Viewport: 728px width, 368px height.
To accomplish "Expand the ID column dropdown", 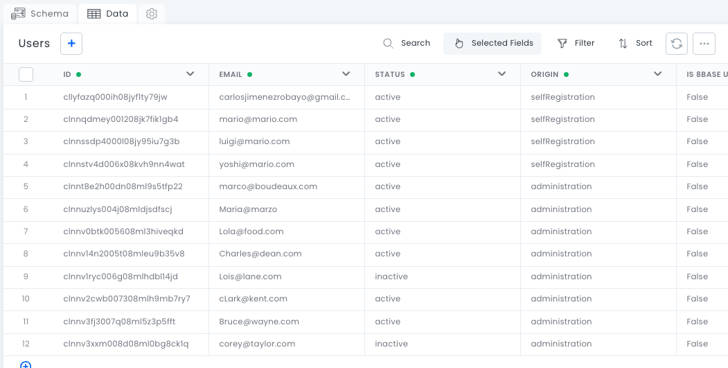I will pyautogui.click(x=190, y=74).
